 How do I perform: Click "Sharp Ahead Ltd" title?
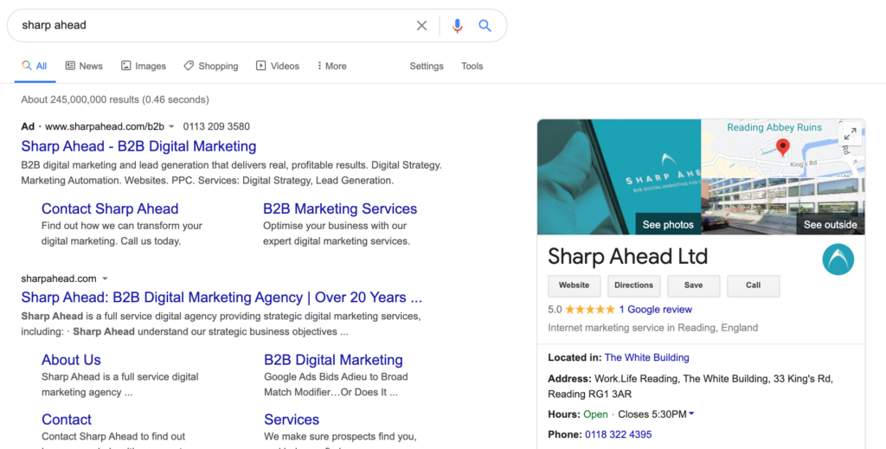click(628, 256)
